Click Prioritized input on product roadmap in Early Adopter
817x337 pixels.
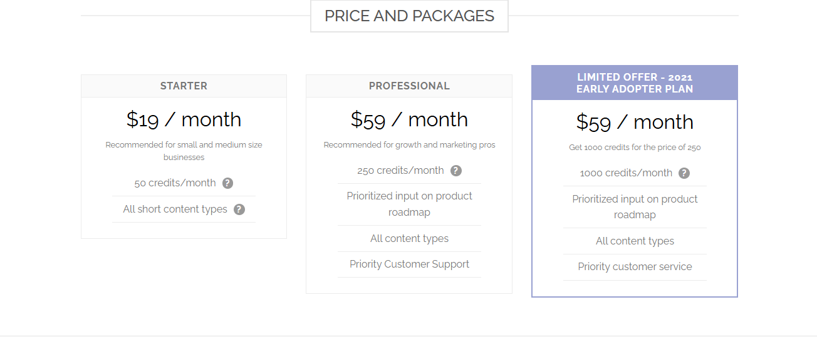pyautogui.click(x=635, y=207)
